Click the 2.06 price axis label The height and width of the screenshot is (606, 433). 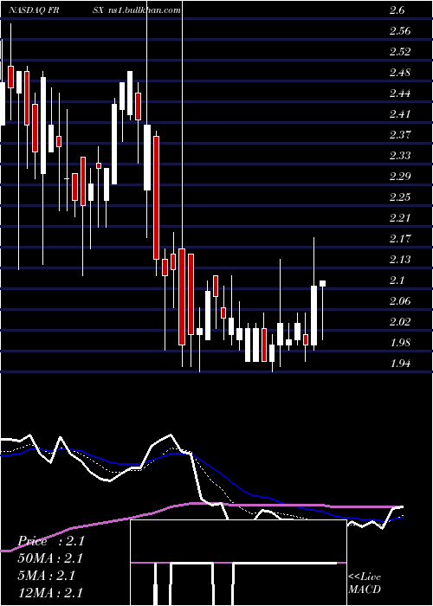[x=400, y=301]
